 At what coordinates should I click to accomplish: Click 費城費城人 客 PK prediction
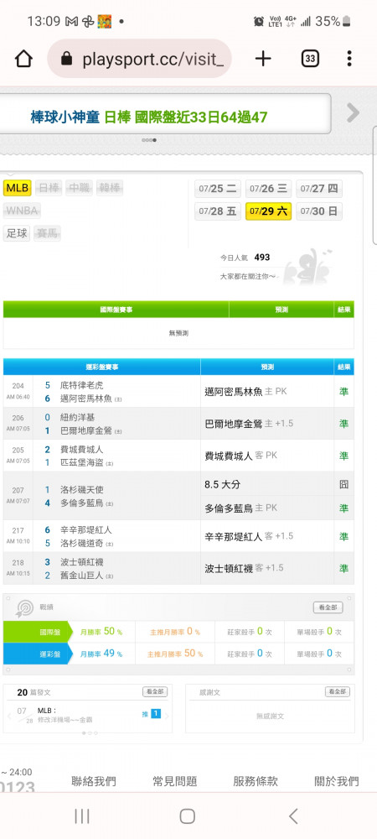click(x=240, y=456)
